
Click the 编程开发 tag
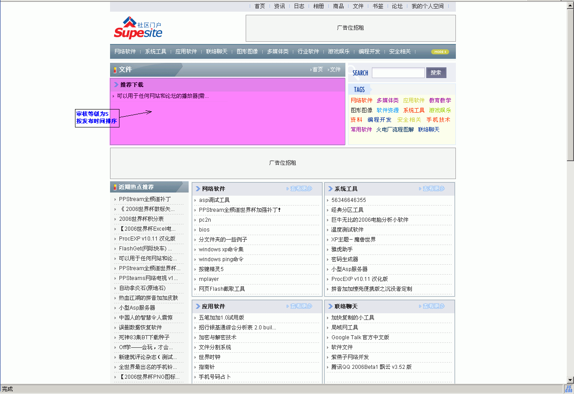click(380, 120)
